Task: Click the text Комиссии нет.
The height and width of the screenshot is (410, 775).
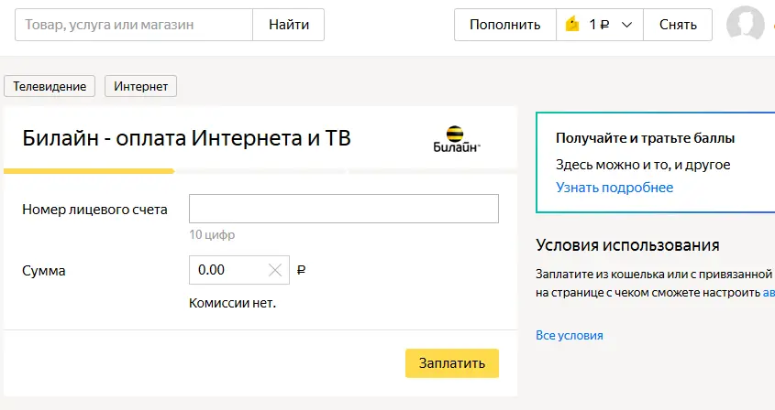Action: point(232,303)
